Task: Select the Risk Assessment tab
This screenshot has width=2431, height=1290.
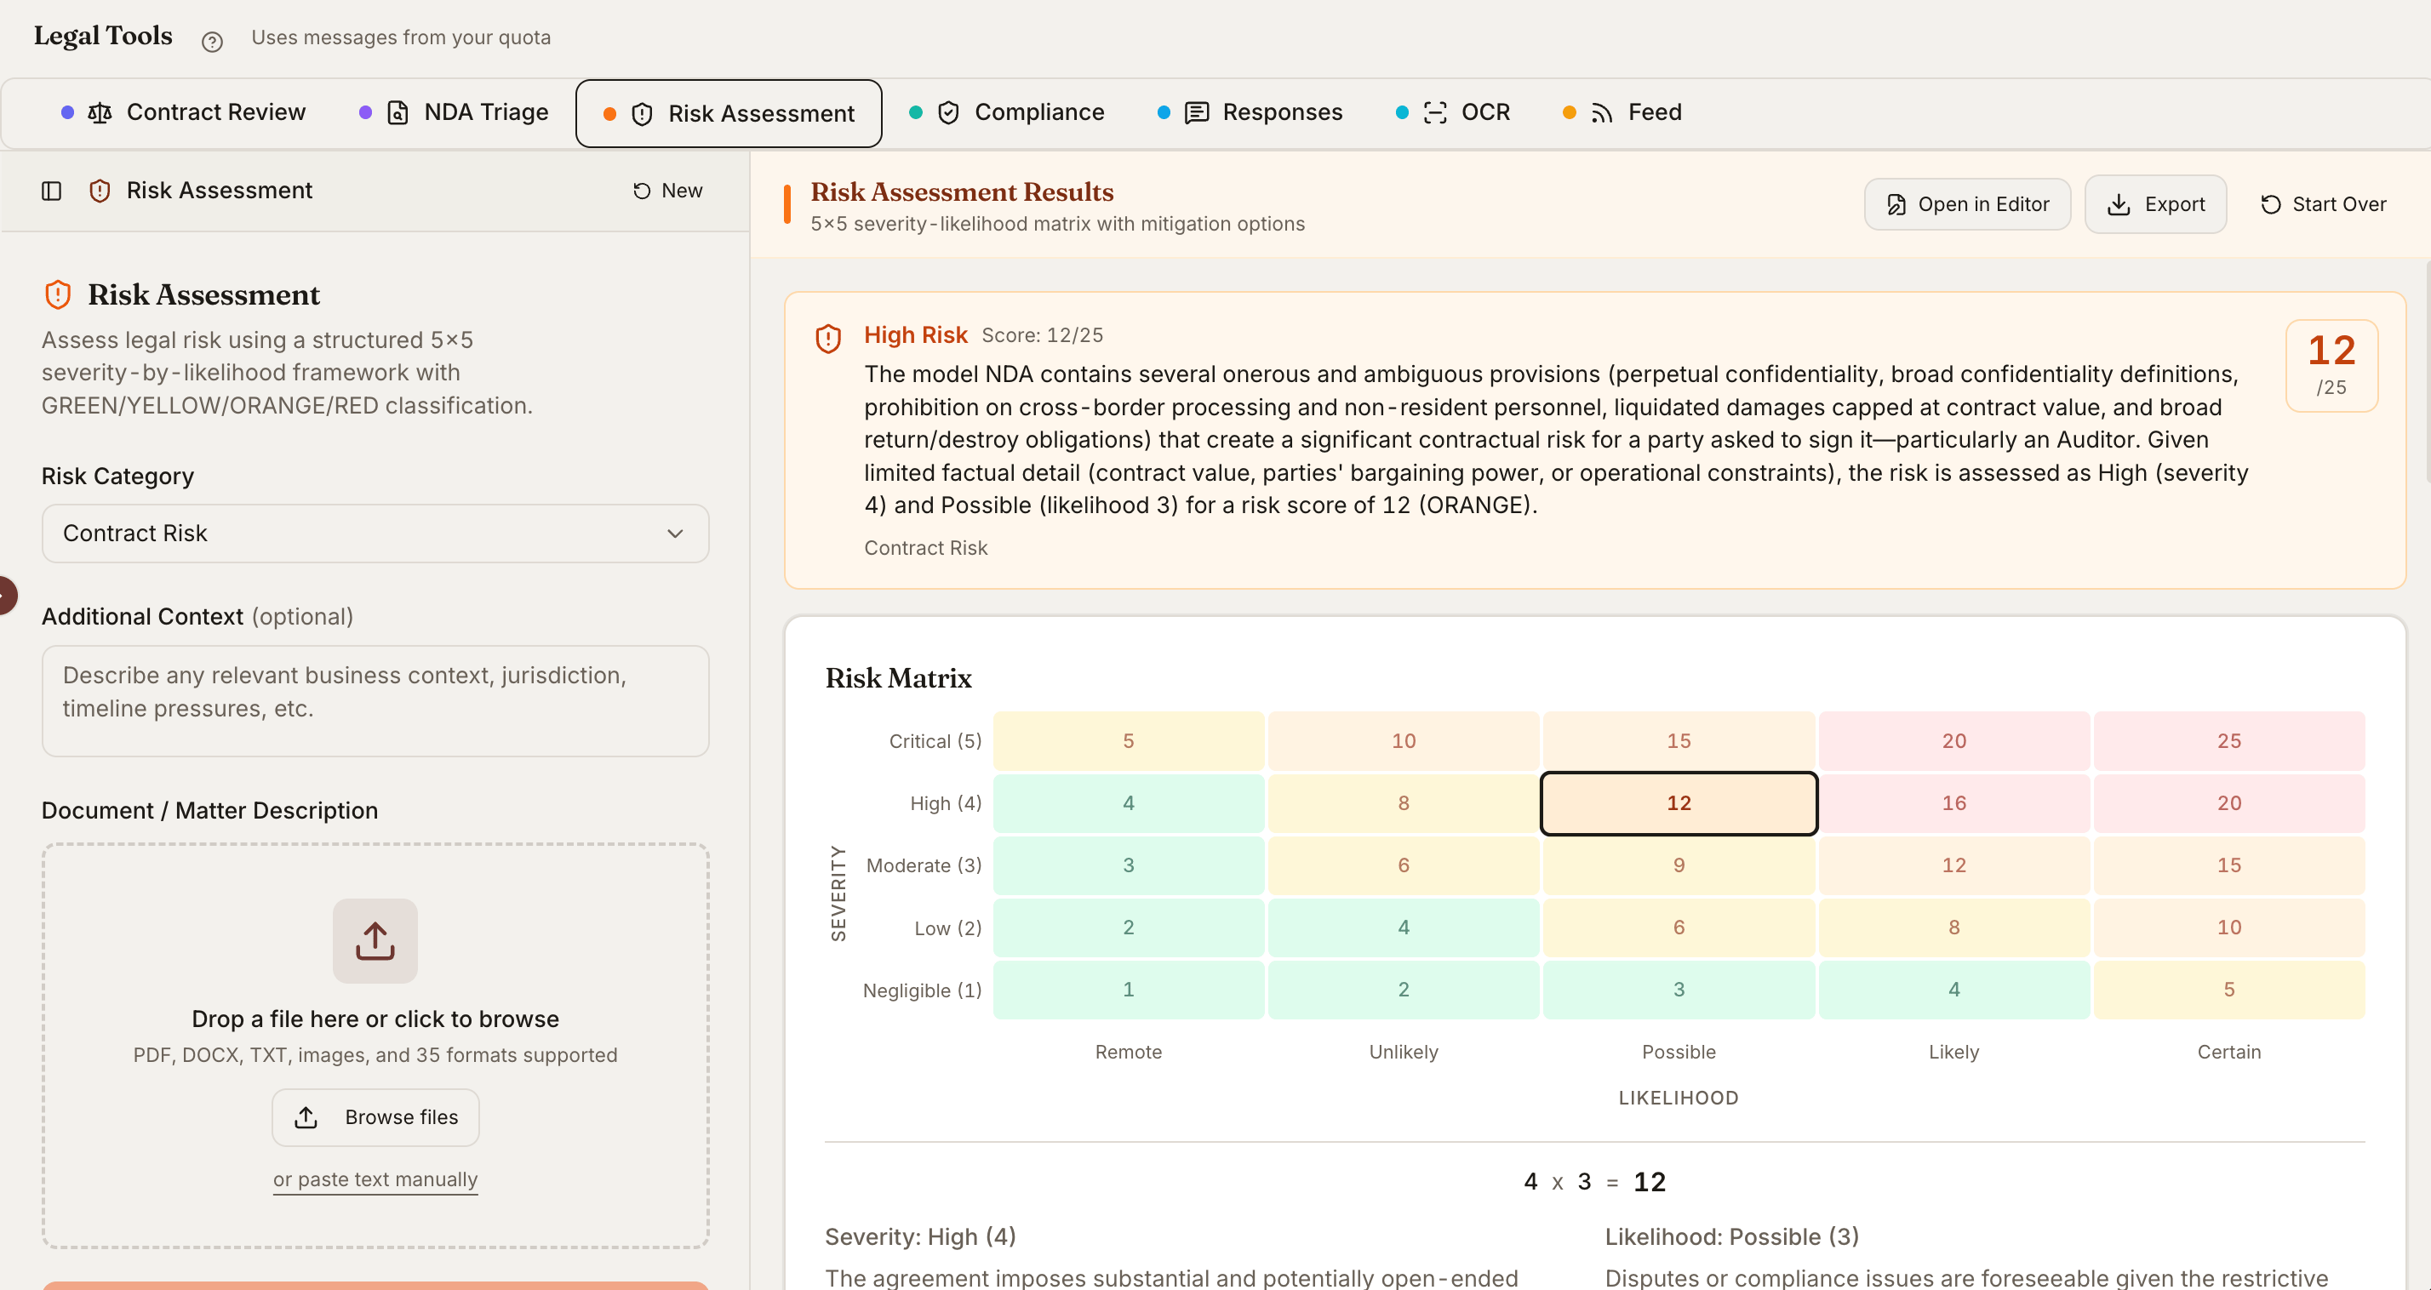Action: 729,113
